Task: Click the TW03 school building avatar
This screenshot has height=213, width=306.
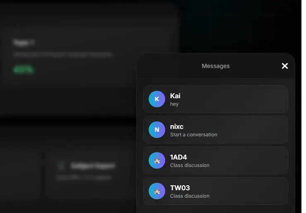Action: pos(157,191)
